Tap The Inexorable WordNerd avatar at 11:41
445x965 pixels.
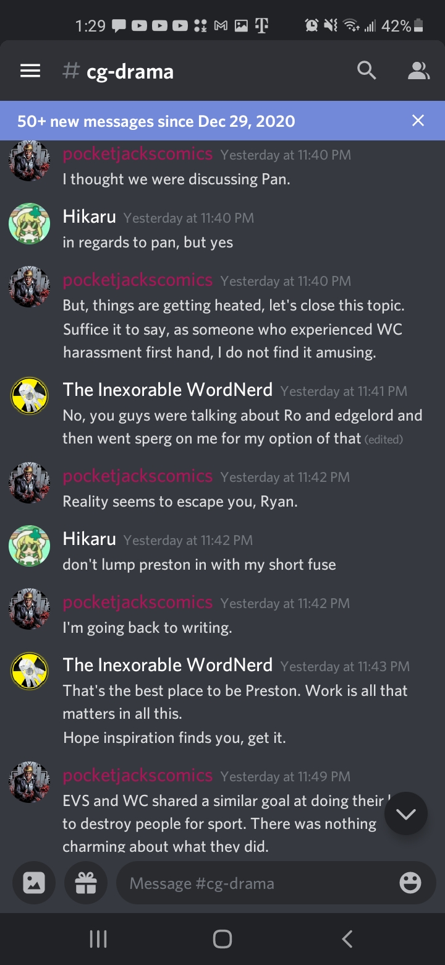pyautogui.click(x=29, y=397)
